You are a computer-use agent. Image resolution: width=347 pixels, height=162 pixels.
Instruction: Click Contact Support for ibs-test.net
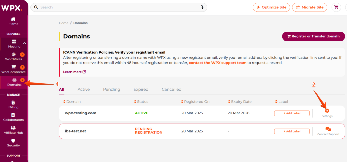[x=328, y=131]
